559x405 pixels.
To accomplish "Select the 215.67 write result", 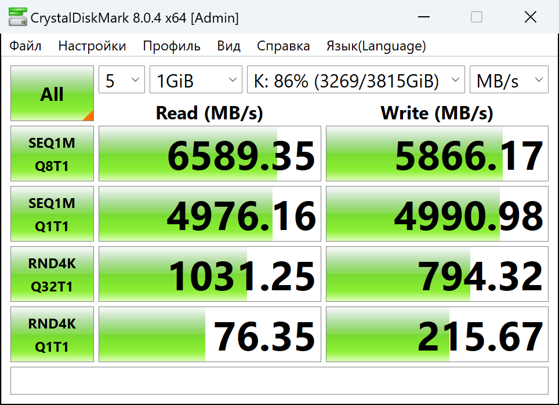I will click(437, 334).
